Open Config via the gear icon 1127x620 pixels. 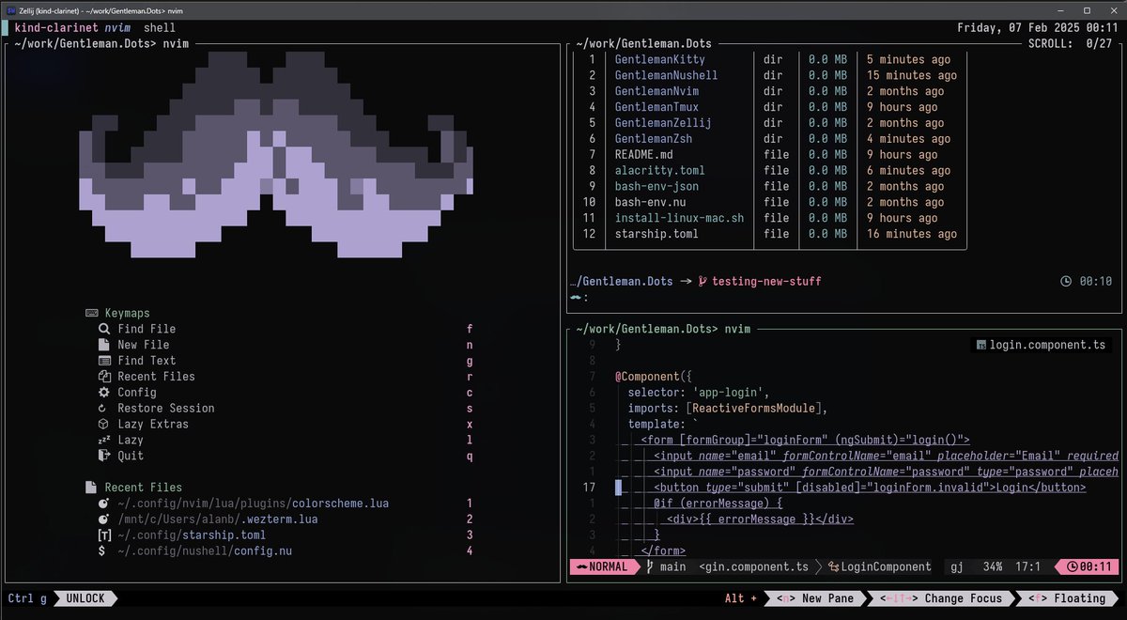click(x=104, y=393)
